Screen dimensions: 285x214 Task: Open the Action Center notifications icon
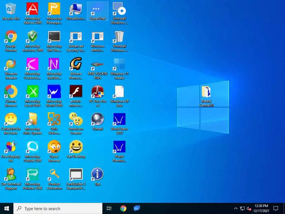tap(276, 208)
